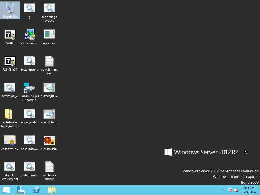Select the restart2oobe file icon

(x=29, y=169)
